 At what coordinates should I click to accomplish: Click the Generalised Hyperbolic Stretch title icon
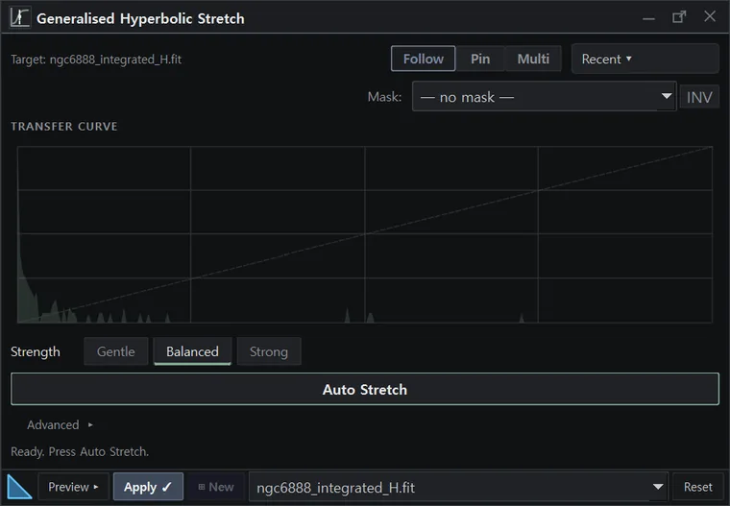[19, 17]
